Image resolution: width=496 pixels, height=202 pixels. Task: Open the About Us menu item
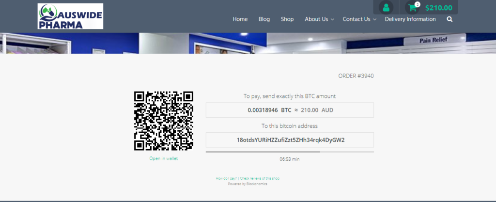316,19
